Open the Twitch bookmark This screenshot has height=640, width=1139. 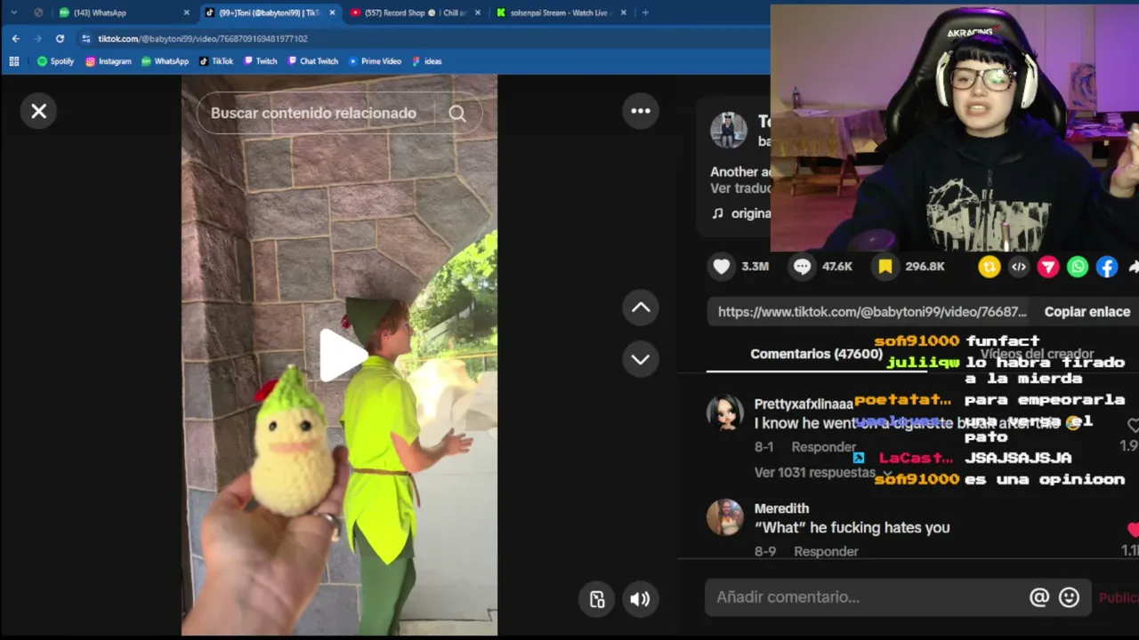pyautogui.click(x=261, y=61)
